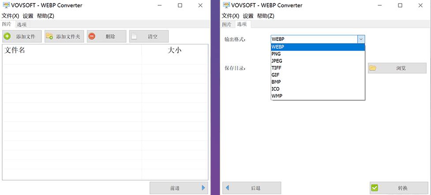This screenshot has width=431, height=195.
Task: Click the 转换 button
Action: 399,188
